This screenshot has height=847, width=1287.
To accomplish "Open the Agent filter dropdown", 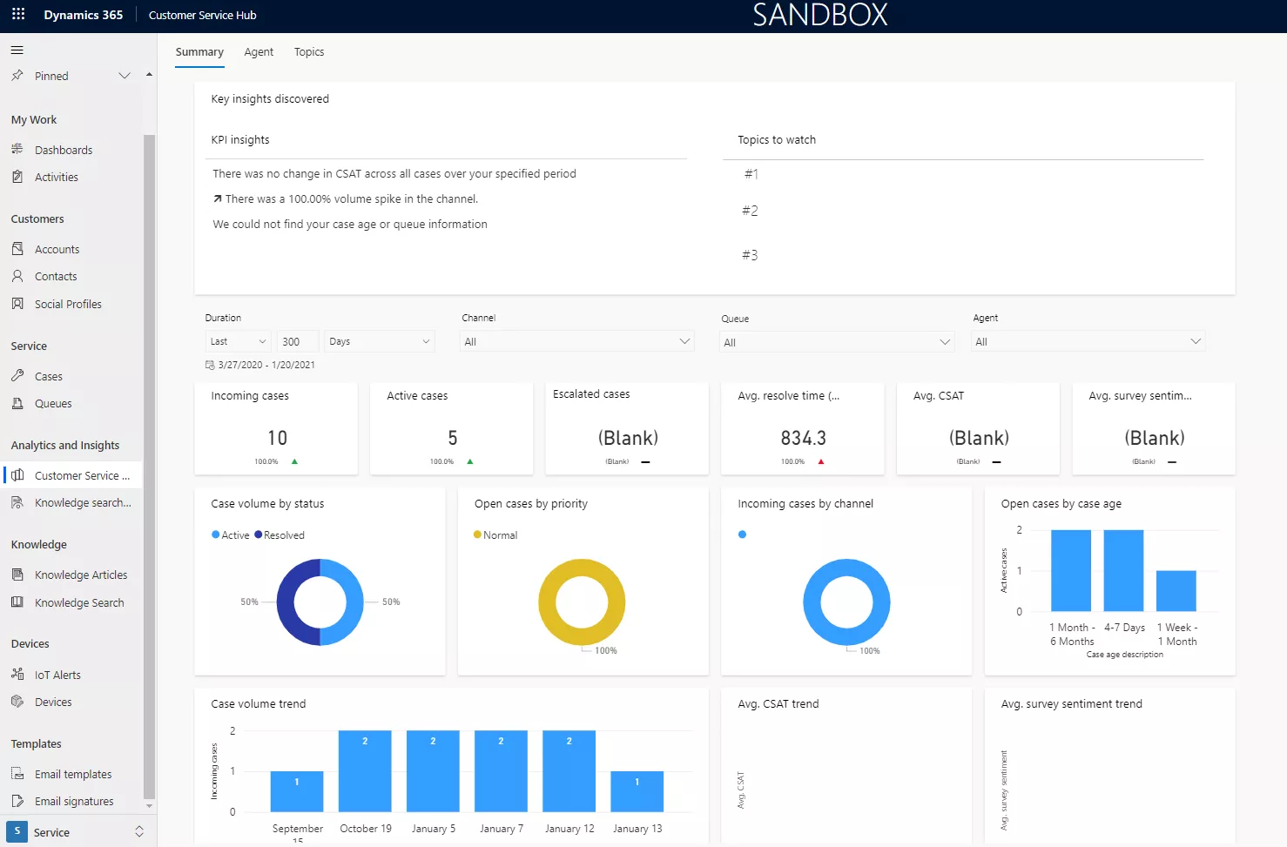I will [1088, 342].
